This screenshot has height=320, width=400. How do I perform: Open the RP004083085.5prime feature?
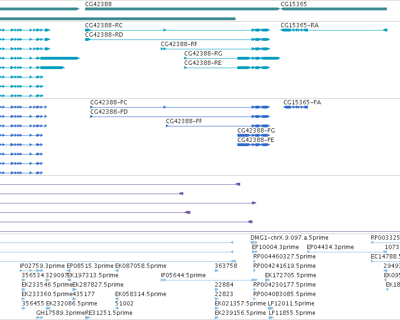pyautogui.click(x=284, y=294)
